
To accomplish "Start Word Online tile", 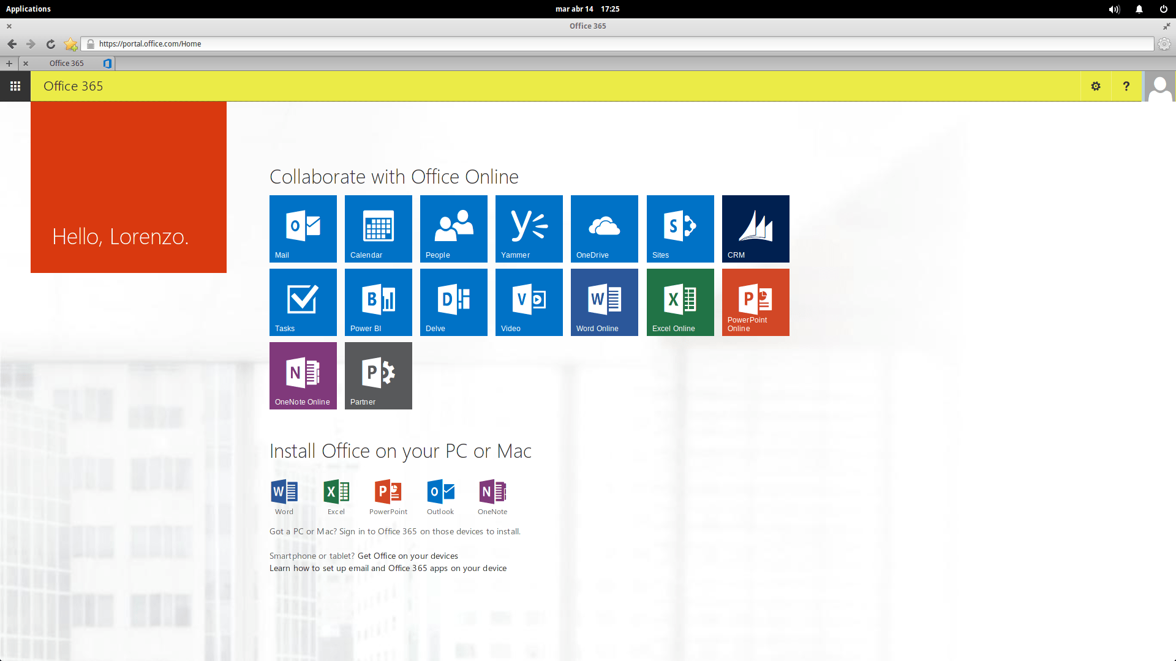I will (605, 302).
